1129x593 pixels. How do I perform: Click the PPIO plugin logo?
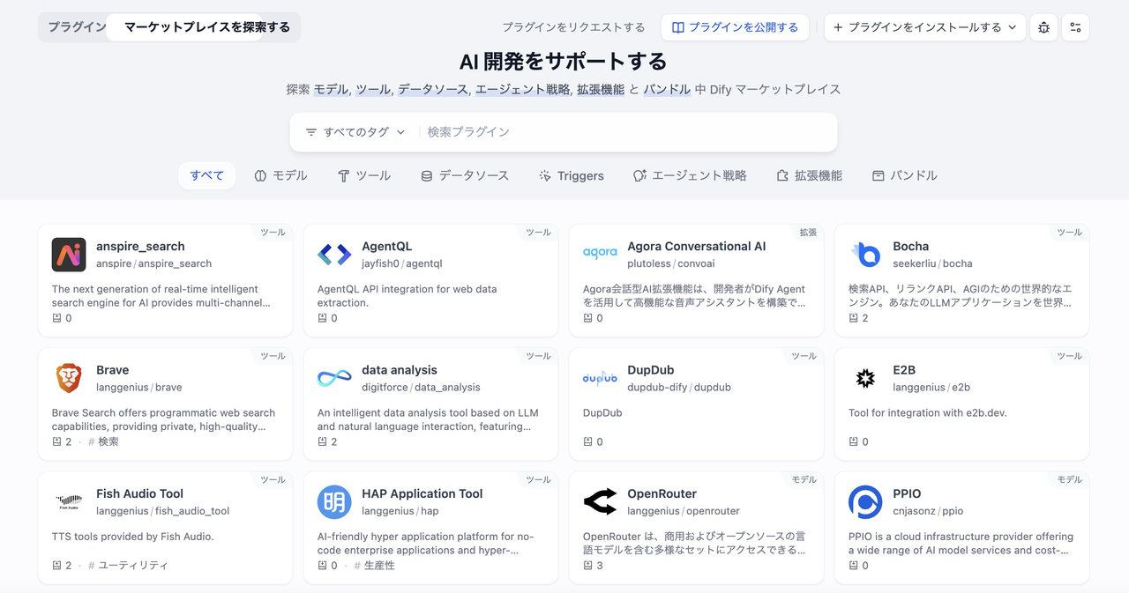[865, 502]
